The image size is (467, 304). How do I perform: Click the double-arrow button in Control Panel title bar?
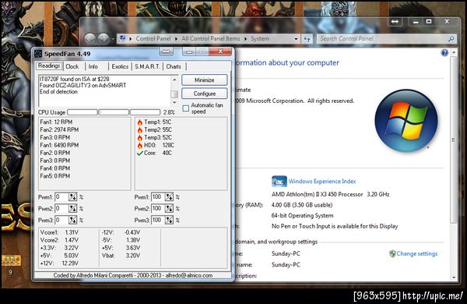point(395,22)
